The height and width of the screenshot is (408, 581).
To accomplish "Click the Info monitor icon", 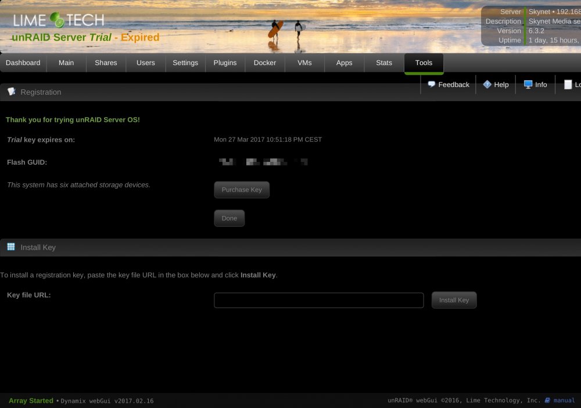I will pos(528,84).
